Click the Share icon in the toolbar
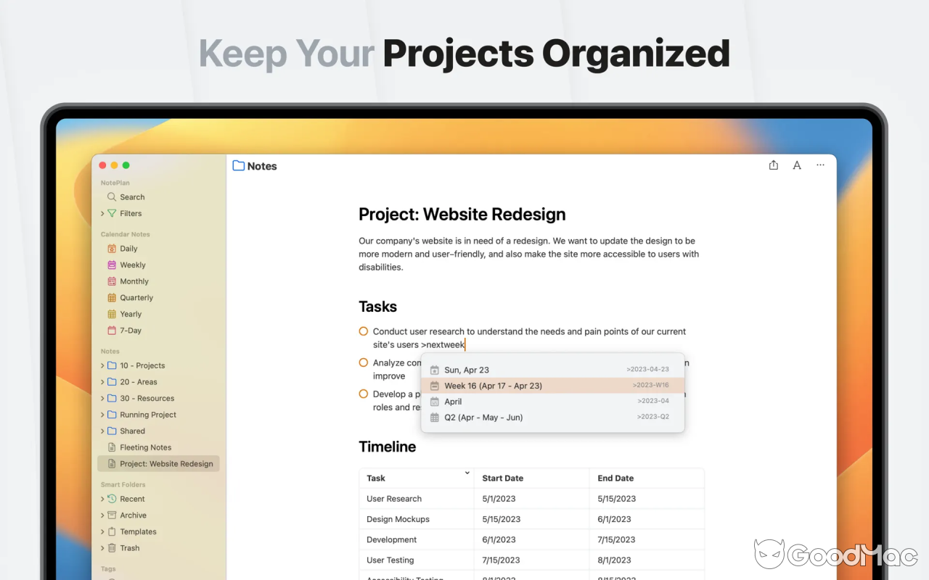The width and height of the screenshot is (929, 580). coord(773,165)
